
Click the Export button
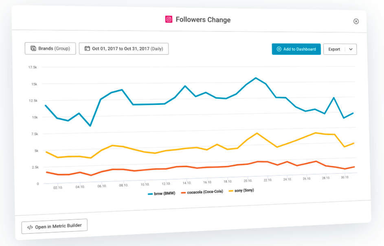(x=334, y=49)
